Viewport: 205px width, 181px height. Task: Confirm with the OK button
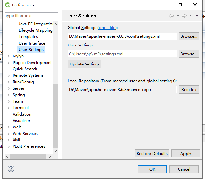pyautogui.click(x=152, y=169)
